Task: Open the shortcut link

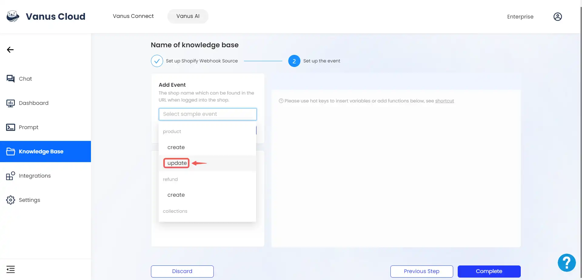Action: 444,101
